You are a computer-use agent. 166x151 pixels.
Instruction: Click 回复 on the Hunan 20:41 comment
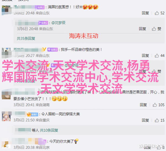tap(143, 105)
